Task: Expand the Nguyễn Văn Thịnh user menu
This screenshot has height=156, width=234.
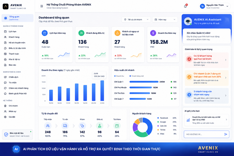Action: pos(215,6)
